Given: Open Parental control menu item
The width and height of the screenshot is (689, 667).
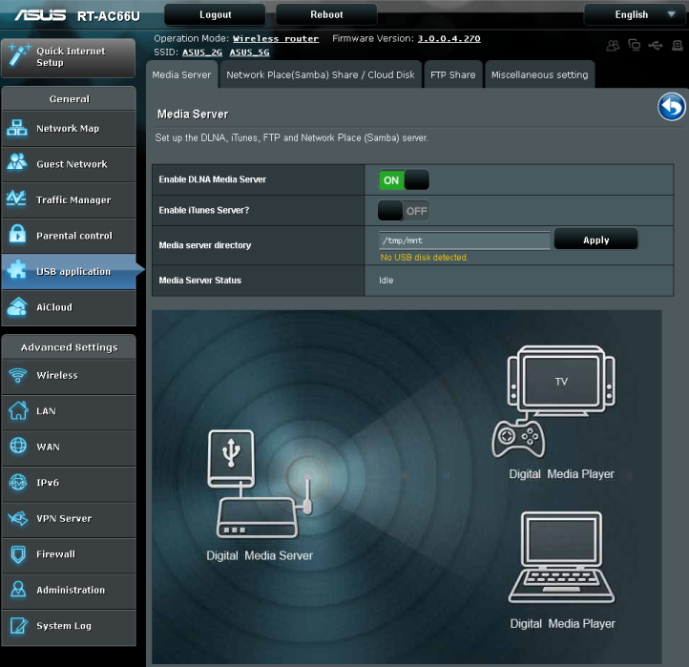Looking at the screenshot, I should (69, 236).
